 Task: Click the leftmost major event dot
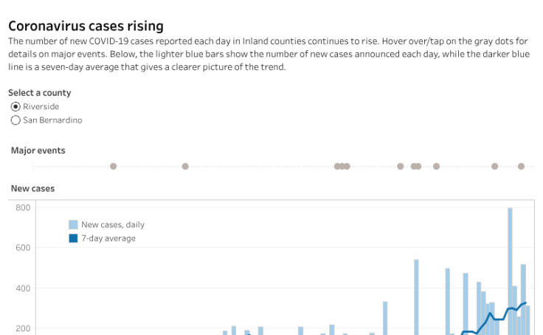(x=113, y=166)
